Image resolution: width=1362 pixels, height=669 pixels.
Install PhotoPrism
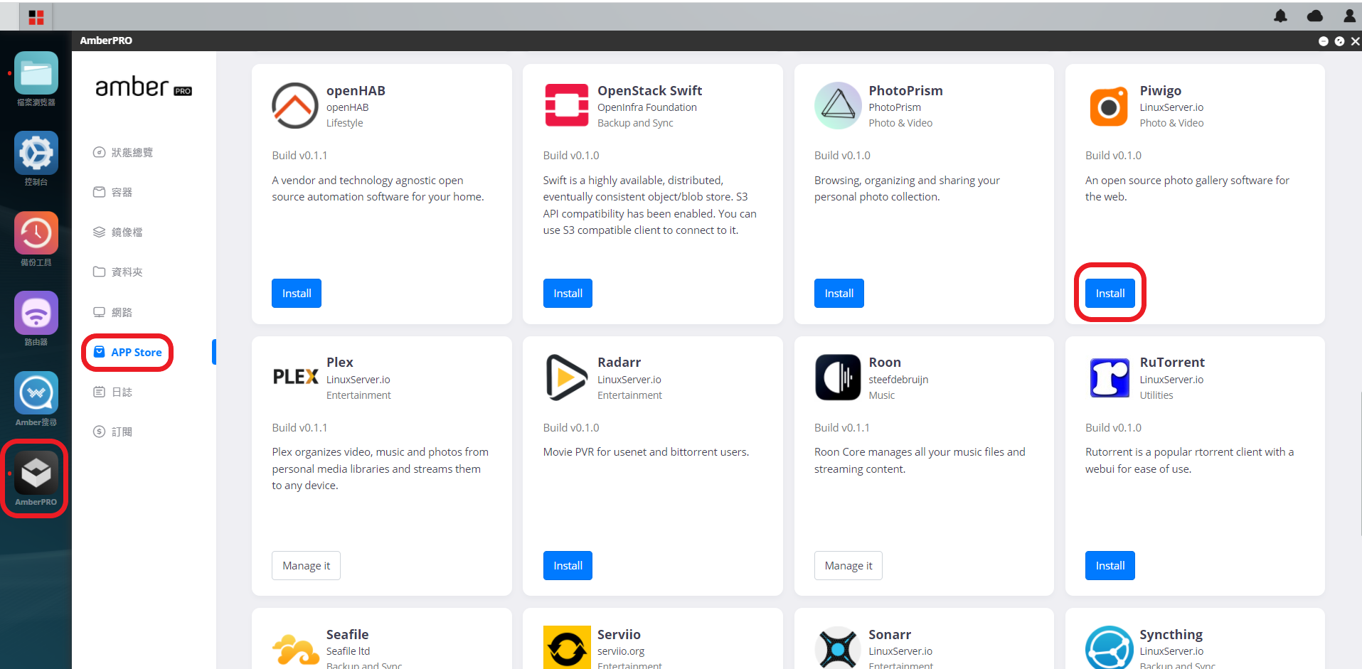point(839,294)
